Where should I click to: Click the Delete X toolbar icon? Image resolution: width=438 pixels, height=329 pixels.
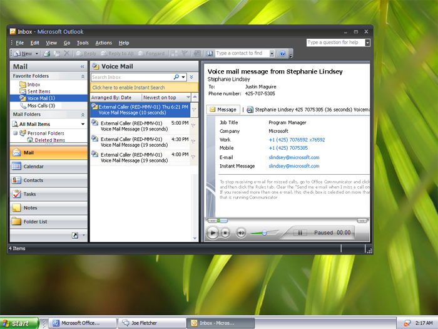point(66,53)
